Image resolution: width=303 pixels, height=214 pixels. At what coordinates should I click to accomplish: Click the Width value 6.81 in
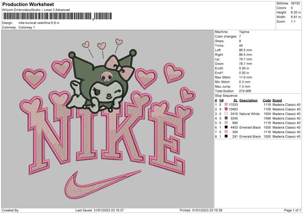[x=295, y=17]
